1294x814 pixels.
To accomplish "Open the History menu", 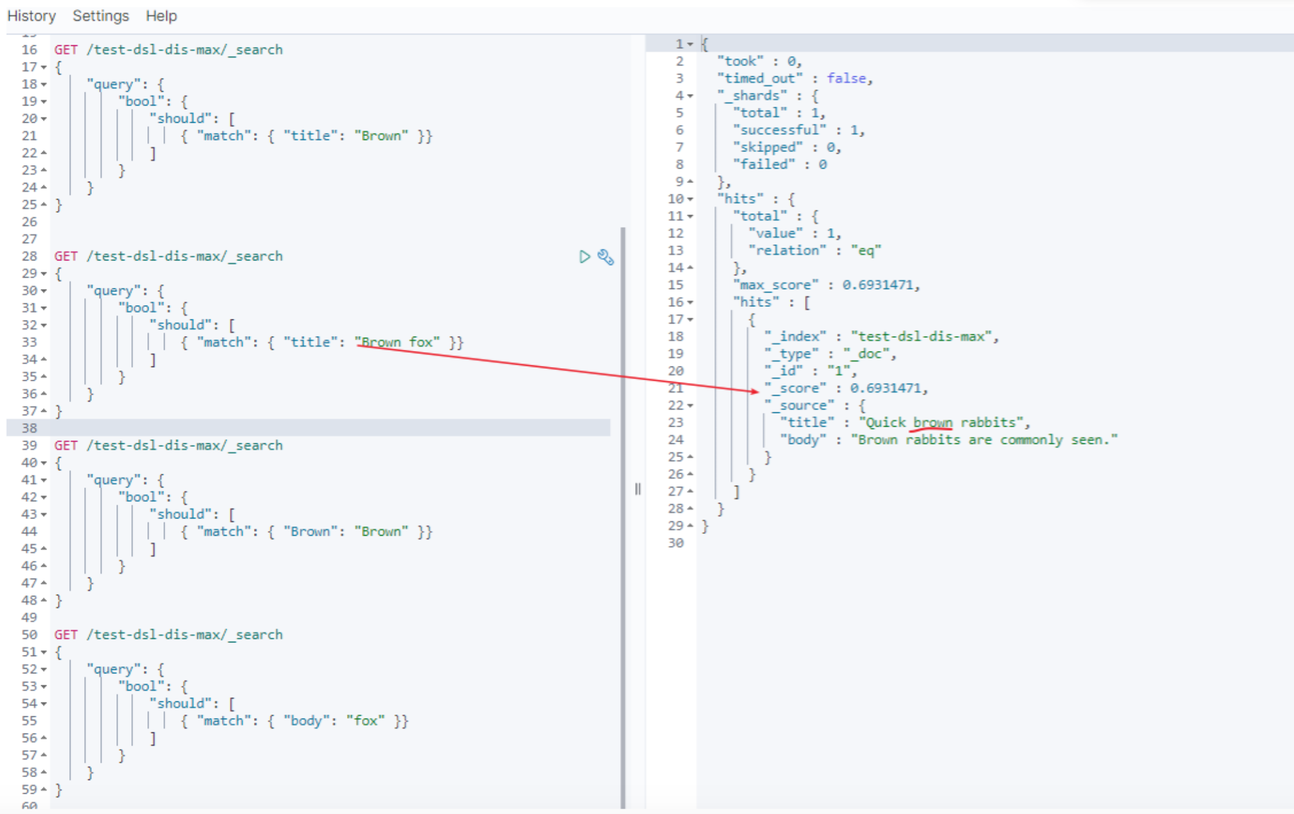I will coord(32,16).
